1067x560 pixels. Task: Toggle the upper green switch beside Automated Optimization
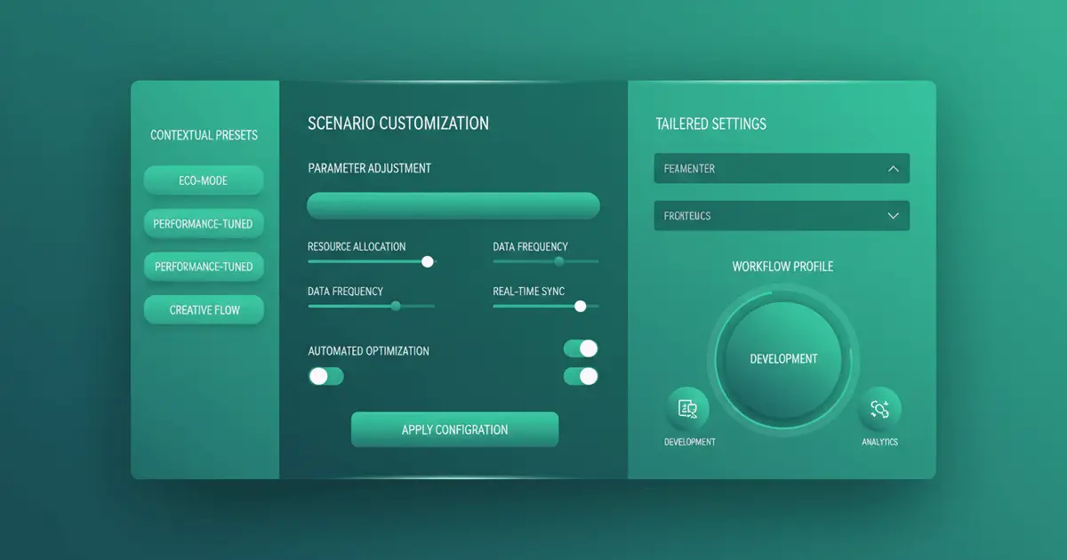[x=580, y=348]
